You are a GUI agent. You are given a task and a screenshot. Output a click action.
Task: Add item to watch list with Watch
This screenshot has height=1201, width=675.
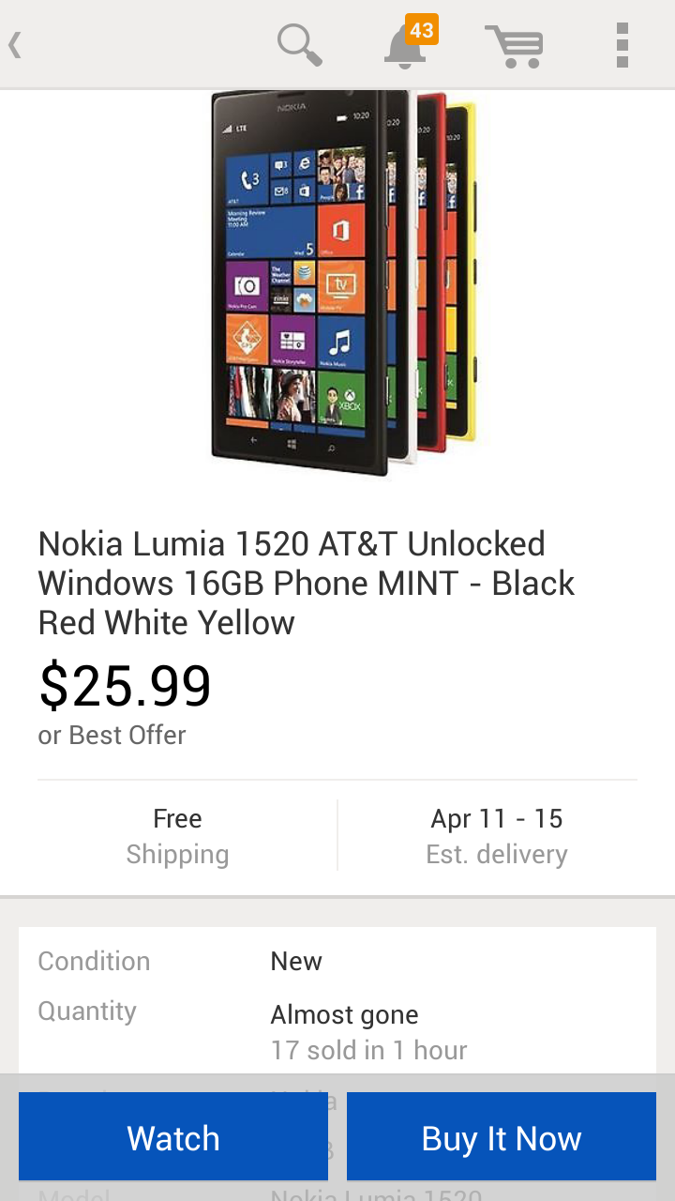click(x=173, y=1136)
